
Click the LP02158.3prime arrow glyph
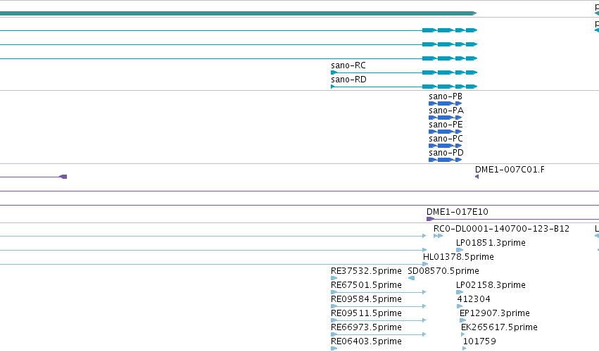[x=460, y=292]
